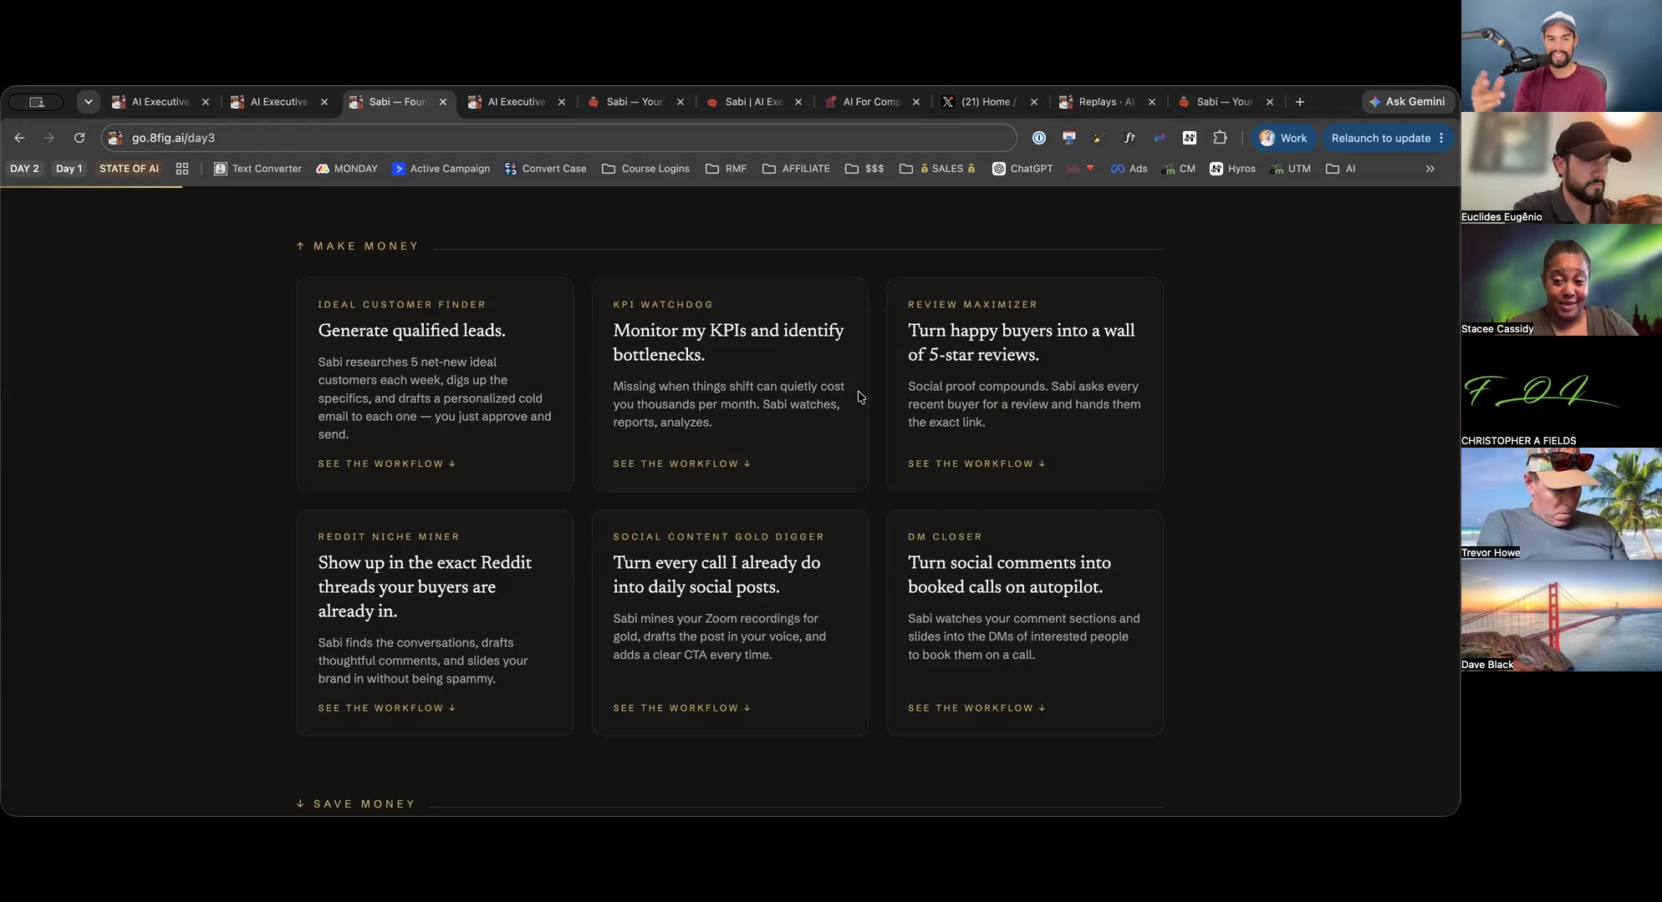Viewport: 1662px width, 902px height.
Task: Open the red-arrow dropdown bookmark
Action: tap(1080, 169)
